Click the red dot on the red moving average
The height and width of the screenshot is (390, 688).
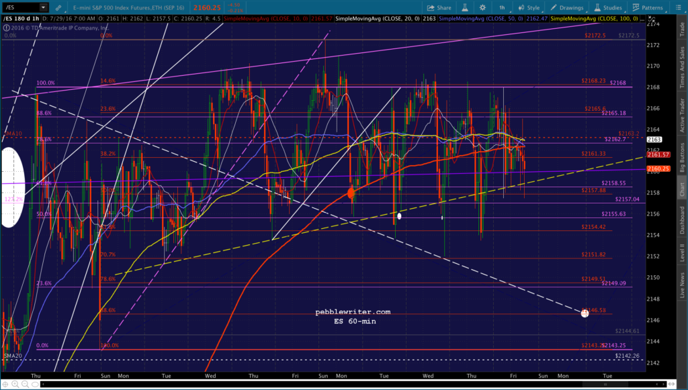(x=351, y=193)
